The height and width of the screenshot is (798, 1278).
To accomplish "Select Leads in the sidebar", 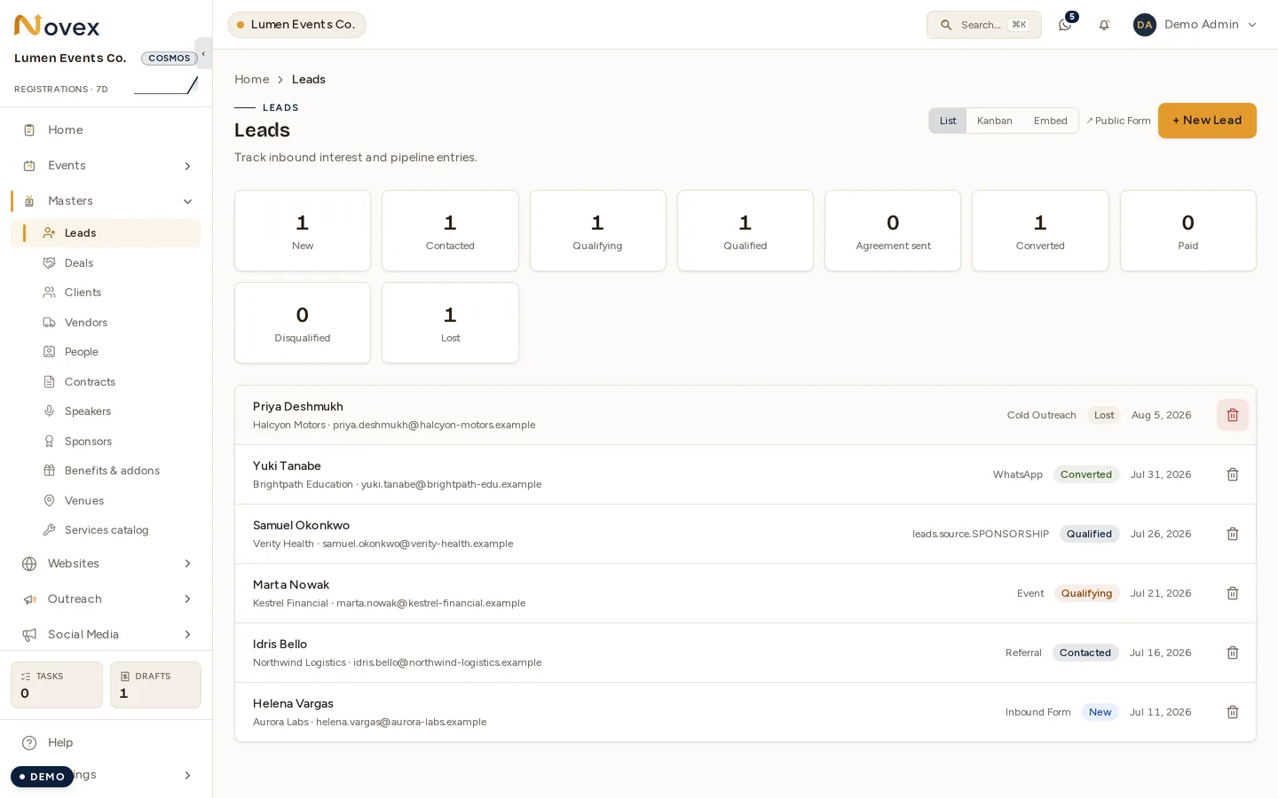I will pos(106,233).
